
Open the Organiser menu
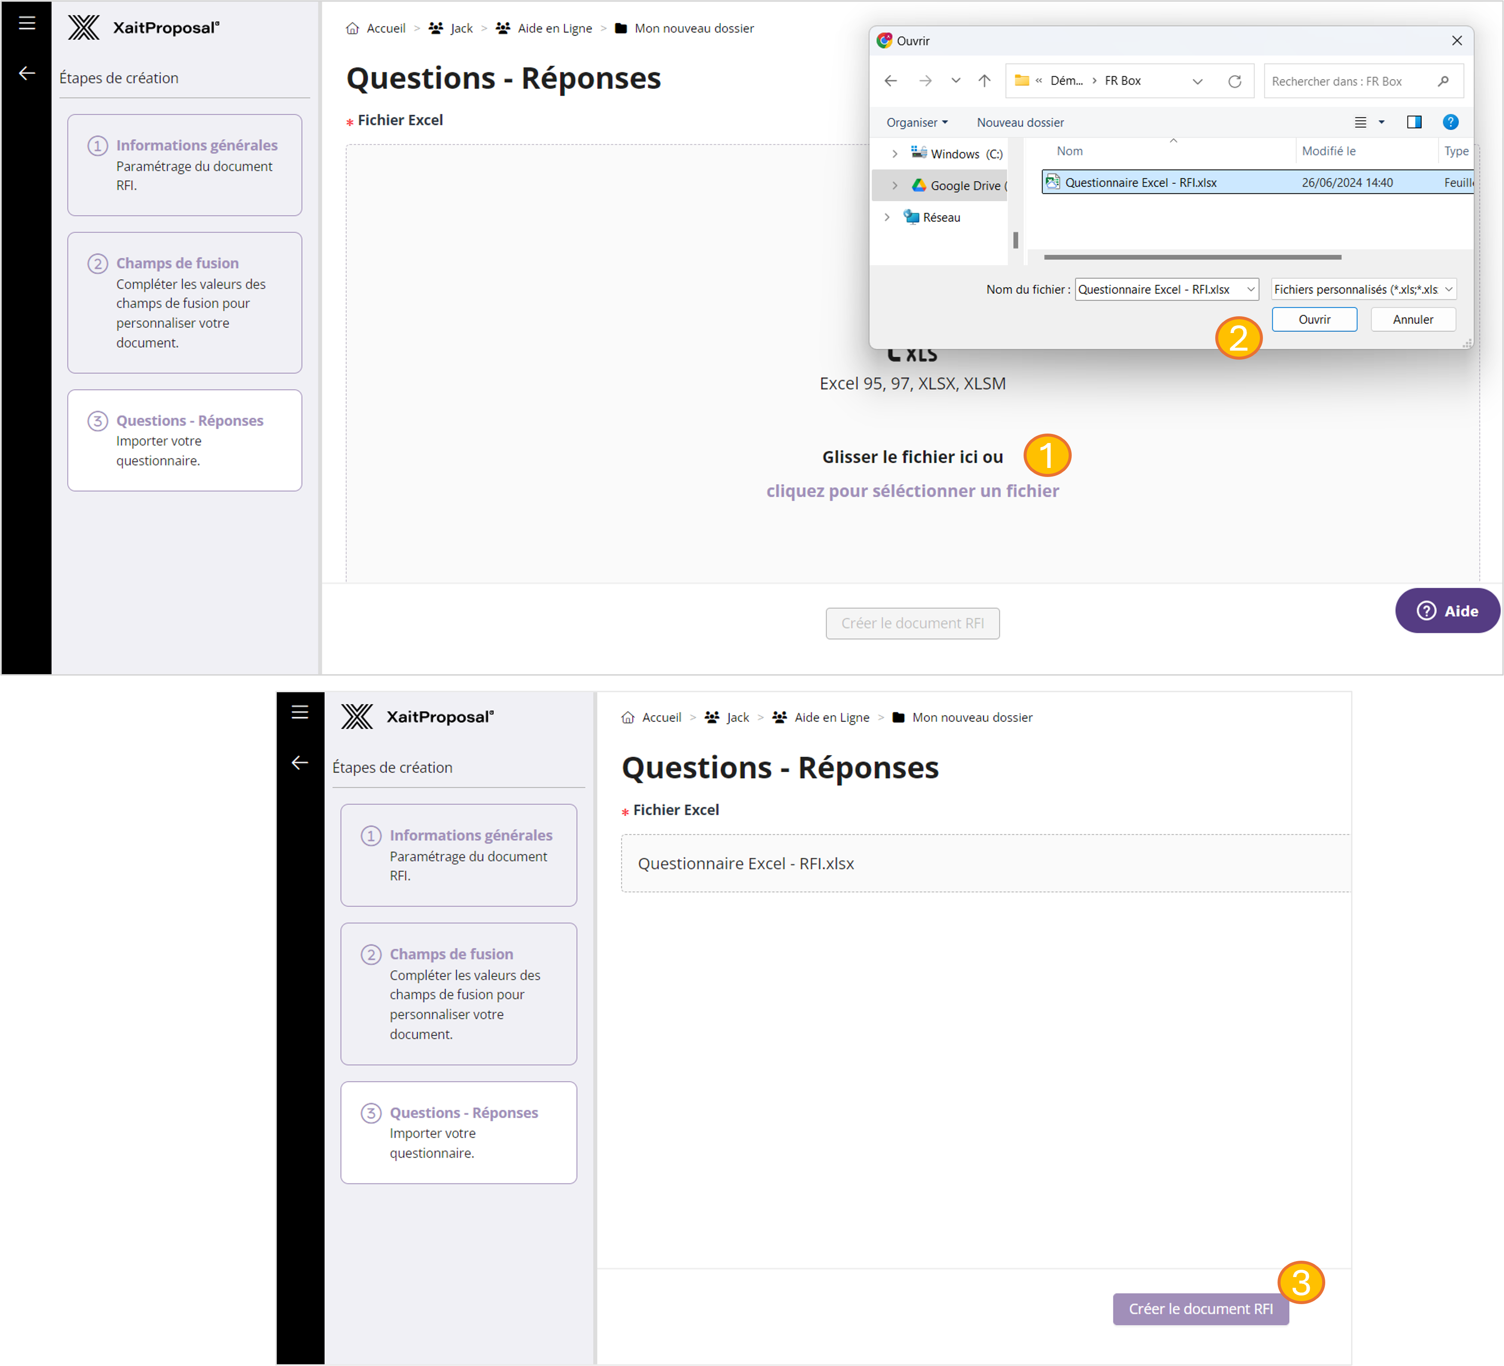[916, 122]
